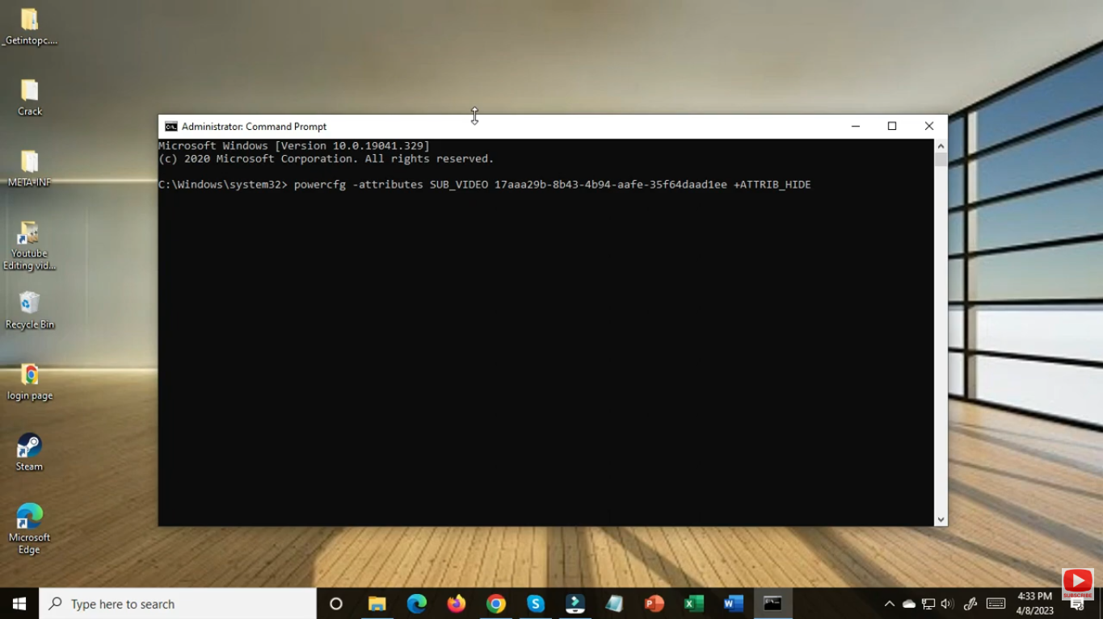This screenshot has width=1103, height=619.
Task: Open Microsoft Word from the taskbar
Action: point(732,604)
